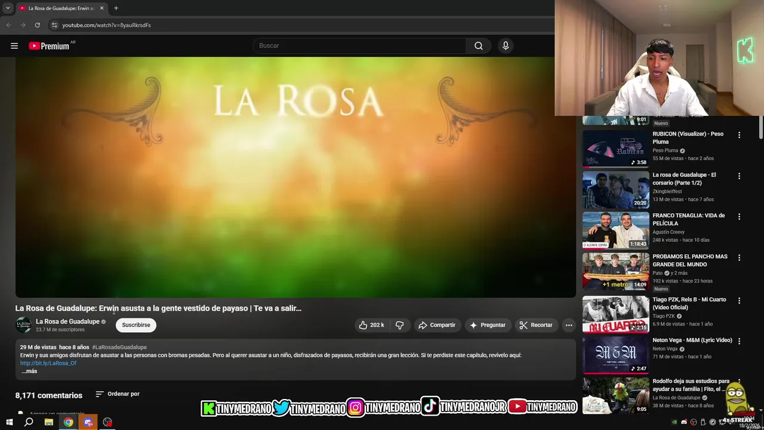Click the YouTube Premium logo

[x=49, y=46]
